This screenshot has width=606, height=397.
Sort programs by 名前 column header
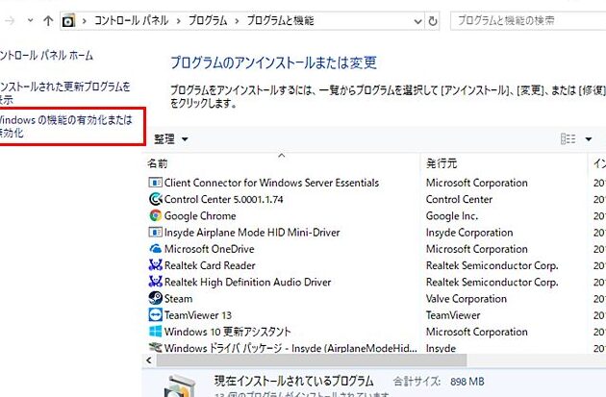coord(159,163)
